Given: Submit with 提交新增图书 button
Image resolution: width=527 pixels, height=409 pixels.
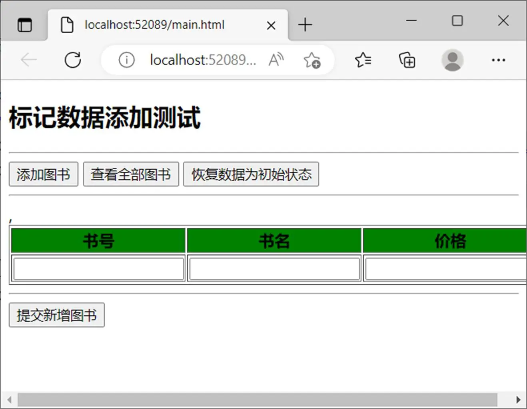Looking at the screenshot, I should [57, 315].
